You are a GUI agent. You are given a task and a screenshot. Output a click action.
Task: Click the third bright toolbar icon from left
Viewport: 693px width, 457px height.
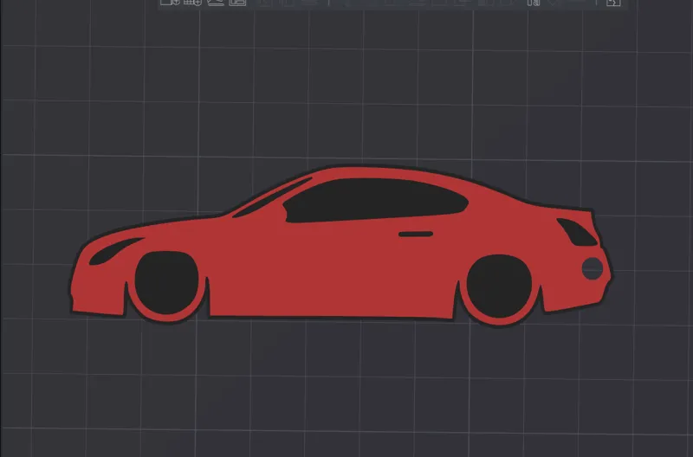216,3
